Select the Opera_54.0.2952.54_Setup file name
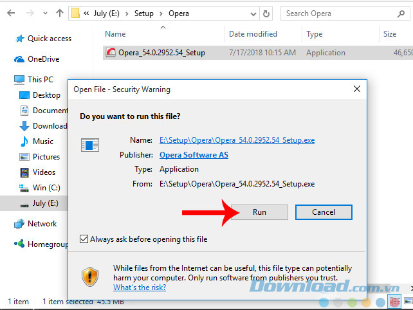413x310 pixels. pos(161,53)
